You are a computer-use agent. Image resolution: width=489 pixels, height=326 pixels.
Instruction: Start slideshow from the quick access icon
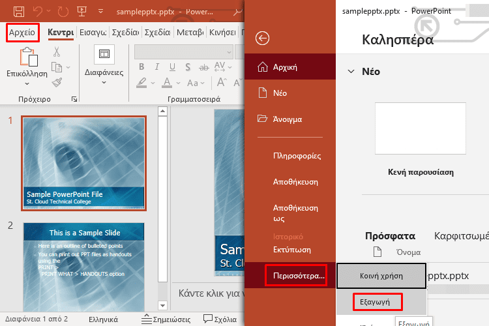pyautogui.click(x=81, y=12)
